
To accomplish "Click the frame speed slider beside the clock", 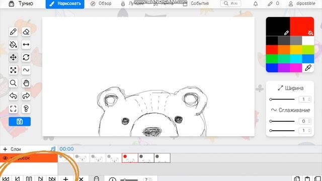I will 129,180.
